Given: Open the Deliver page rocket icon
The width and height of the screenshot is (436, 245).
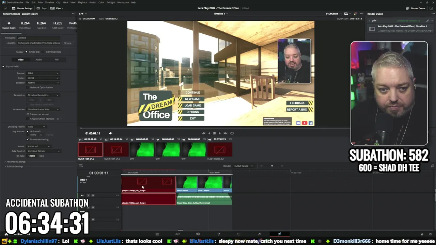Looking at the screenshot, I should pos(279,234).
